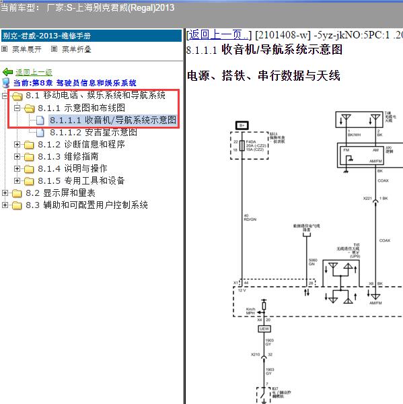Open 8.3 辅助和可配置用户控制系统 item
This screenshot has height=404, width=403.
click(87, 205)
